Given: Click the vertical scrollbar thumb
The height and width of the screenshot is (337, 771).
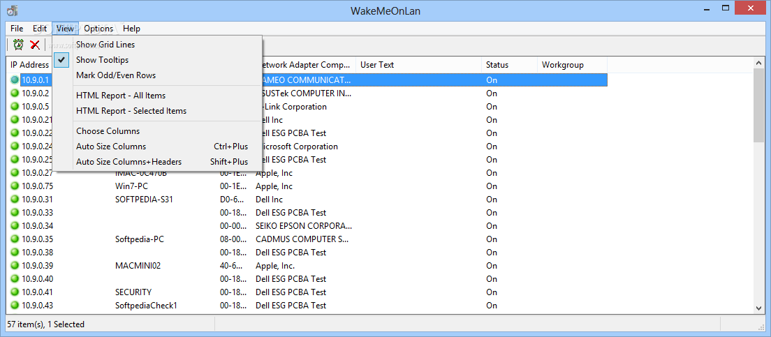Looking at the screenshot, I should coord(759,105).
